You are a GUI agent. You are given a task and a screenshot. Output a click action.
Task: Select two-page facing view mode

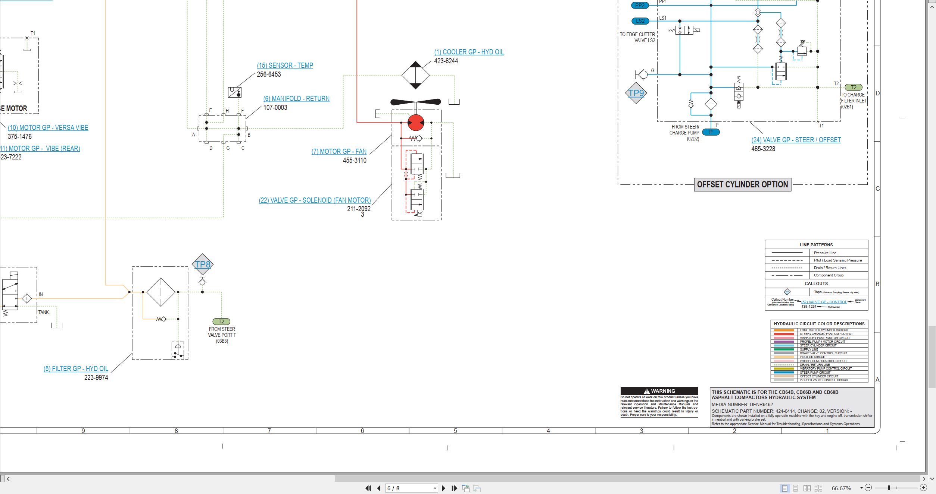807,488
